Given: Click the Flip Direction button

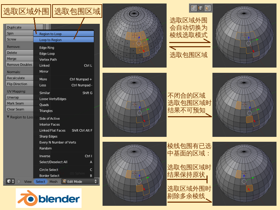Looking at the screenshot, I should point(20,84).
